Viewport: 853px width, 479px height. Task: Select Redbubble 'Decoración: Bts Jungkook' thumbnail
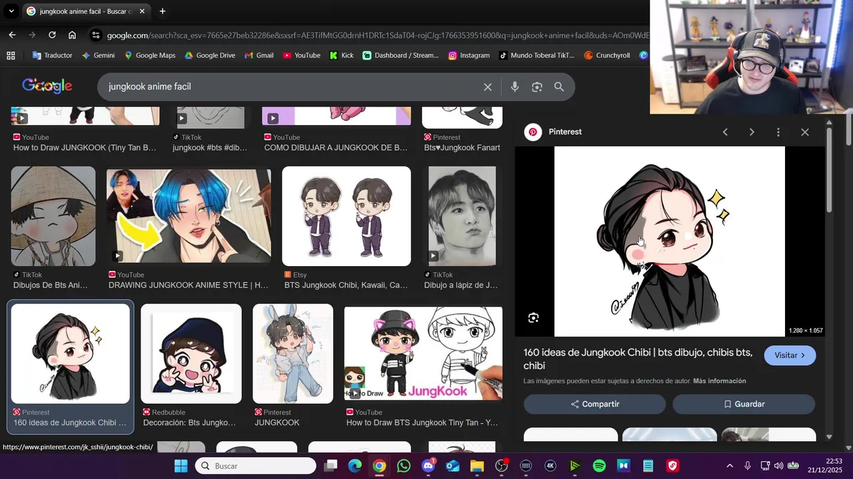[191, 354]
